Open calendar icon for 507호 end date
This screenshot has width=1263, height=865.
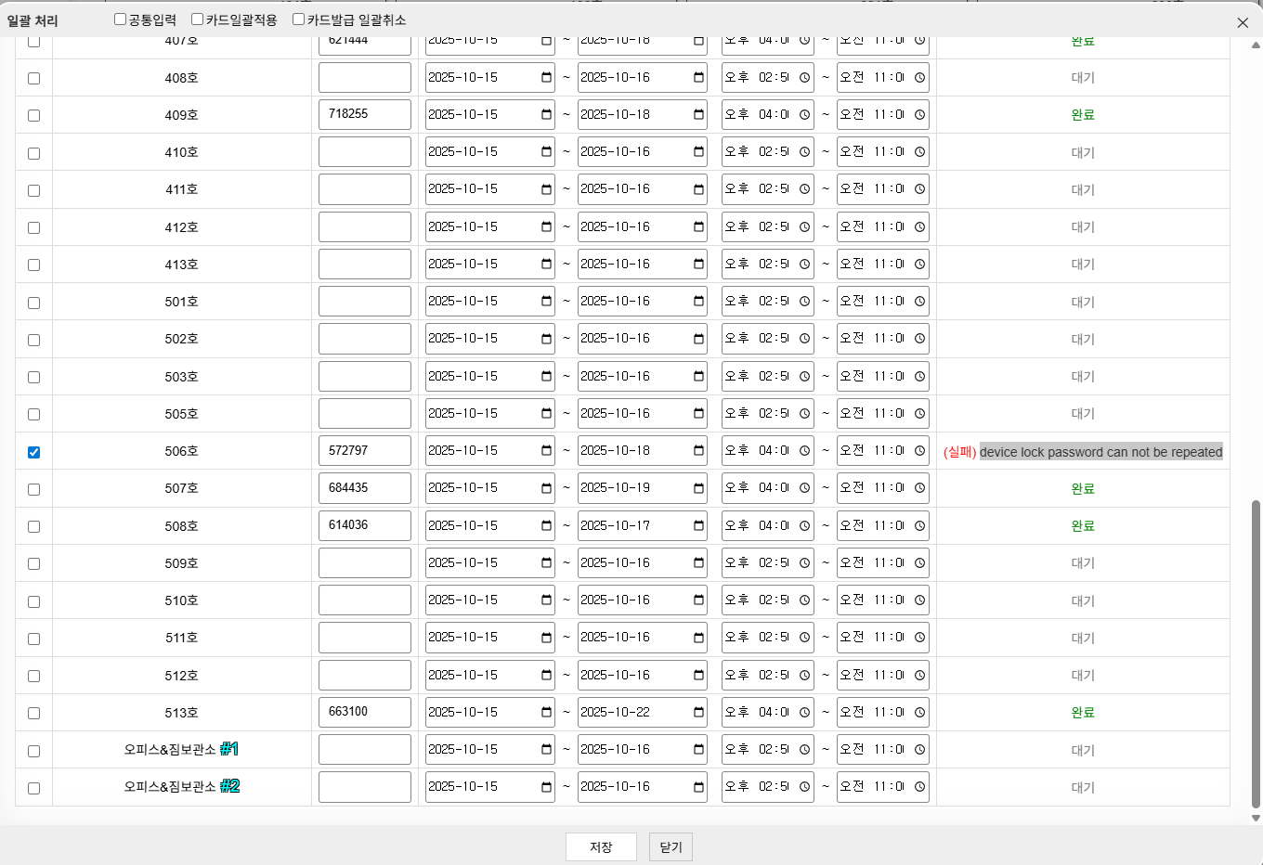tap(698, 488)
